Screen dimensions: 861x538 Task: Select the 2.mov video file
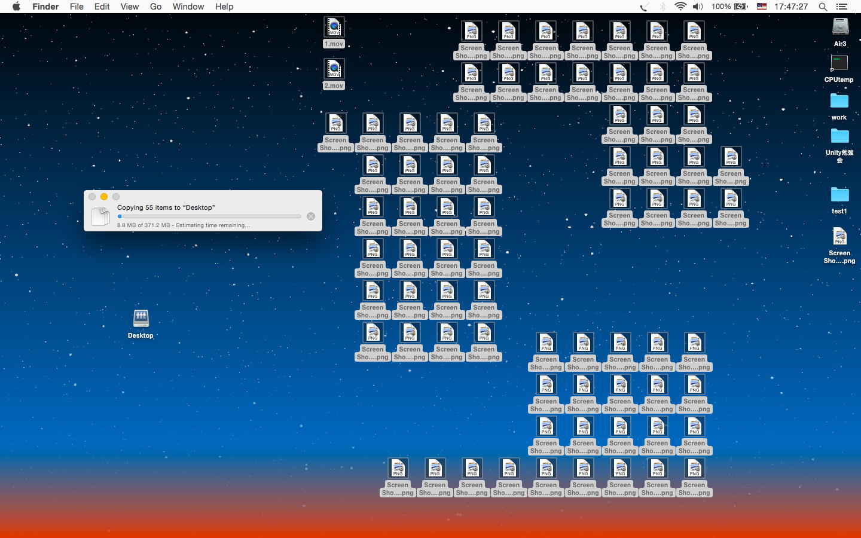[334, 69]
